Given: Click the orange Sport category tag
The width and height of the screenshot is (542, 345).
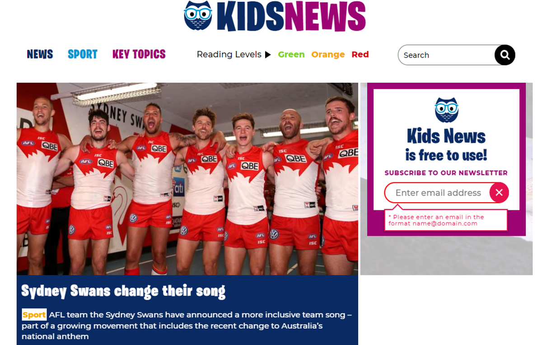Looking at the screenshot, I should click(x=34, y=315).
